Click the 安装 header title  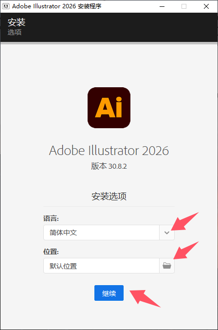click(17, 22)
